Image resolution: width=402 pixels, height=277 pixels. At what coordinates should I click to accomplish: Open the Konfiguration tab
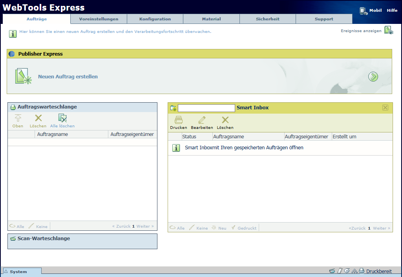(x=155, y=19)
